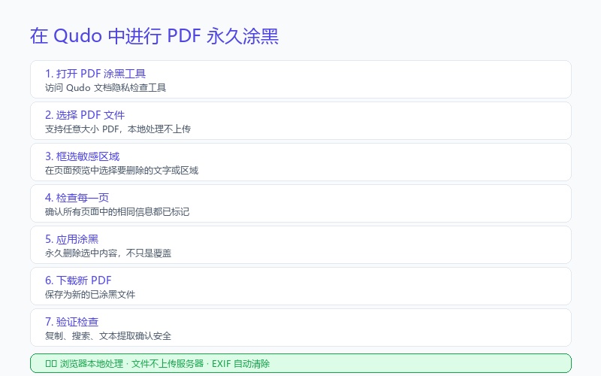This screenshot has width=601, height=376.
Task: Click step heading 5. 应用涂黑
Action: point(71,239)
